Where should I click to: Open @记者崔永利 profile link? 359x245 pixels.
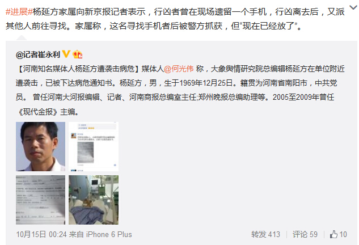coord(38,54)
